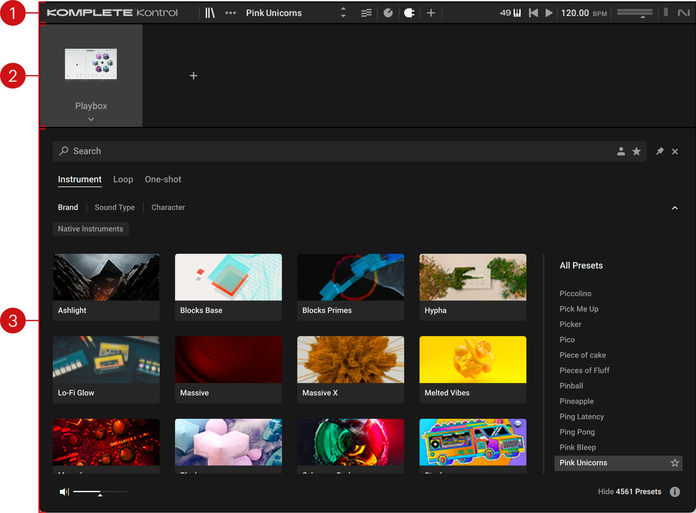Select the Sound Type filter category
The width and height of the screenshot is (696, 513).
click(x=115, y=208)
